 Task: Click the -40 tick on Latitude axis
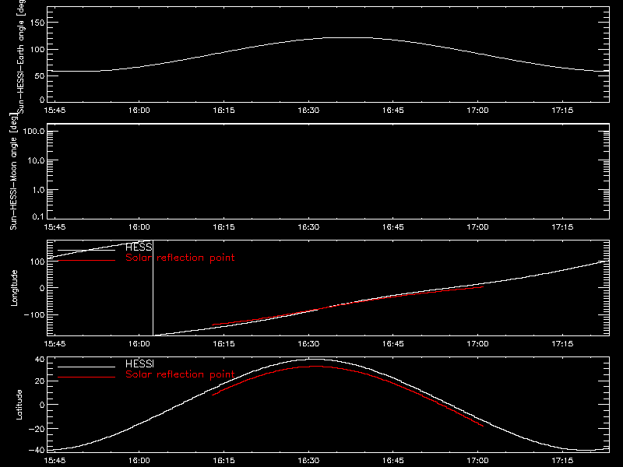point(37,451)
